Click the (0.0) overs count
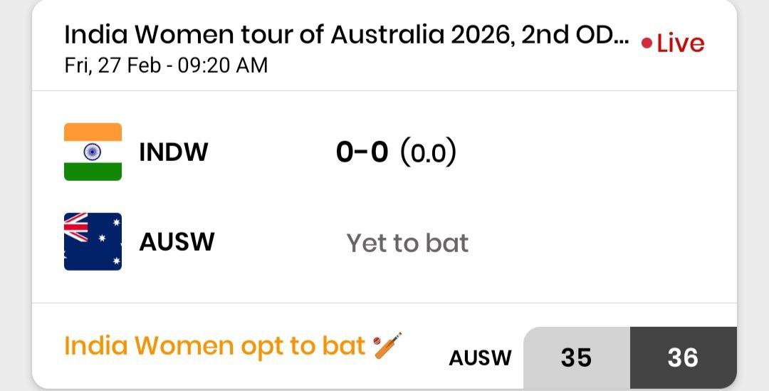769x391 pixels. click(427, 152)
